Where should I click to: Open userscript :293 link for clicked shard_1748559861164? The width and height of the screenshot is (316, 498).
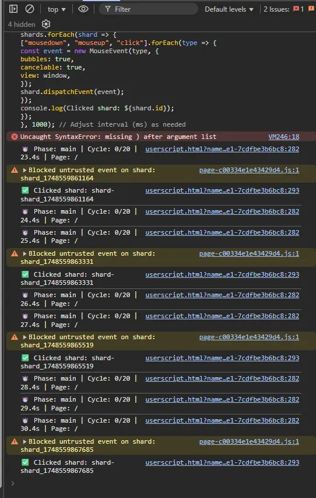click(x=222, y=190)
